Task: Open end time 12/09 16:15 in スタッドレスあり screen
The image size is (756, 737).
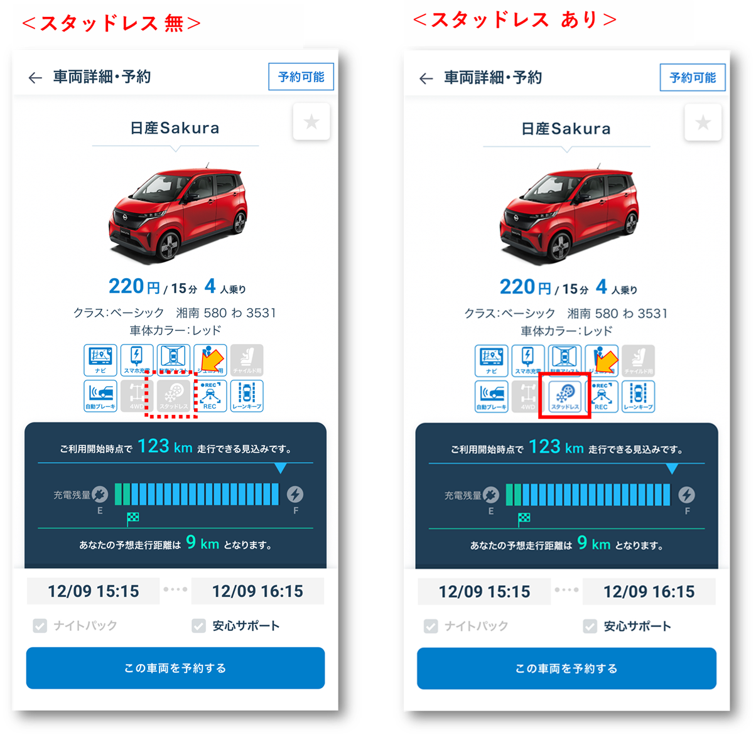Action: 649,592
